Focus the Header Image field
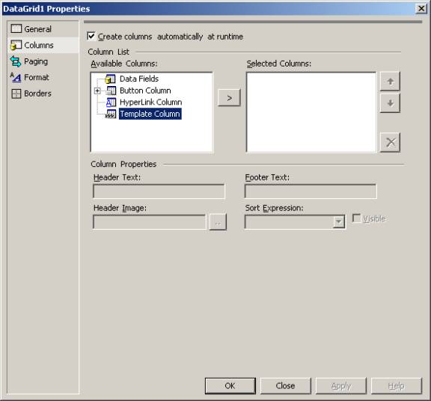This screenshot has height=401, width=431. pos(149,221)
